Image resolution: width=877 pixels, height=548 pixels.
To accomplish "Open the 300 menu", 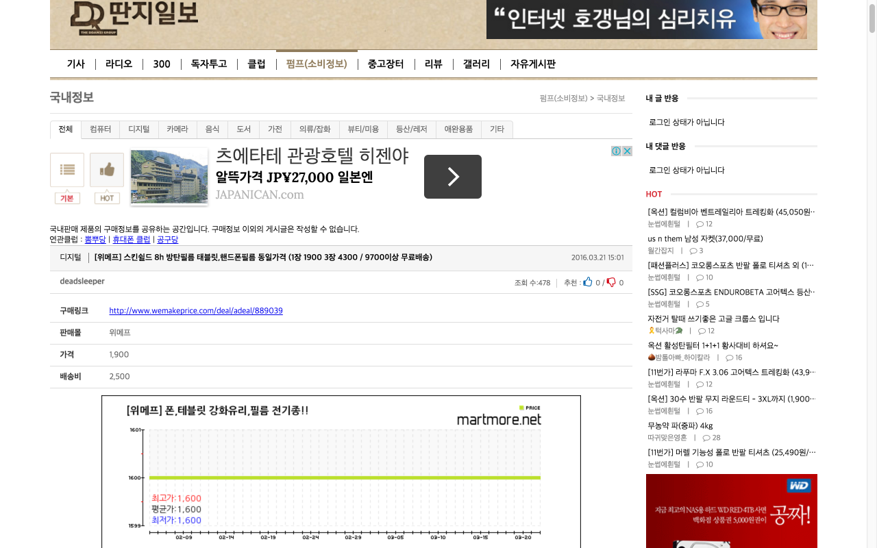I will (x=162, y=64).
